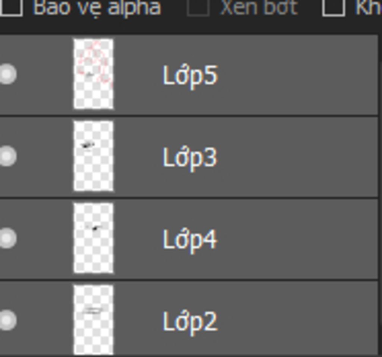Click the divider between Lớp4 and Lớp2
The width and height of the screenshot is (382, 357).
[189, 279]
